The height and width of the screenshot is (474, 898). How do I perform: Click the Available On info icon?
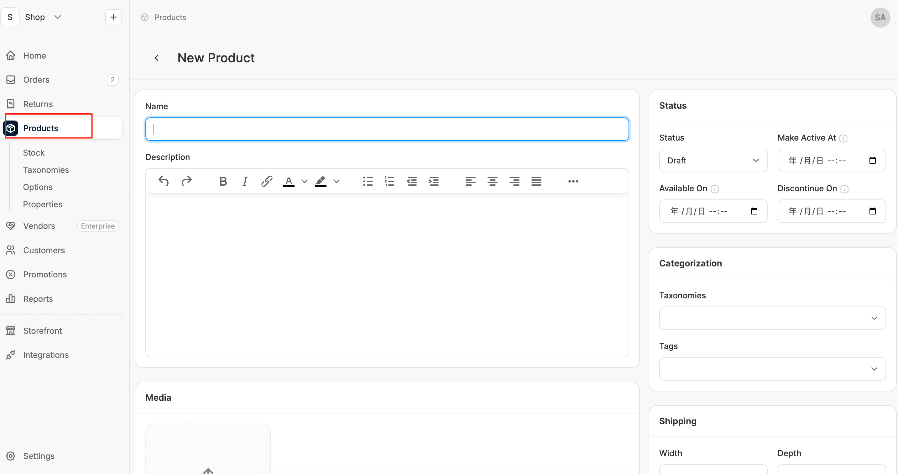pyautogui.click(x=714, y=189)
